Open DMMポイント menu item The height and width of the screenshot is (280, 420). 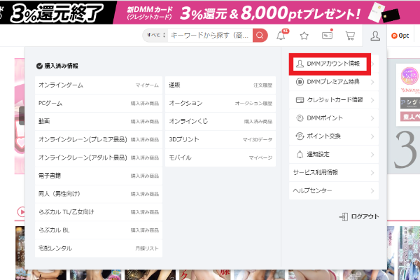tap(335, 118)
